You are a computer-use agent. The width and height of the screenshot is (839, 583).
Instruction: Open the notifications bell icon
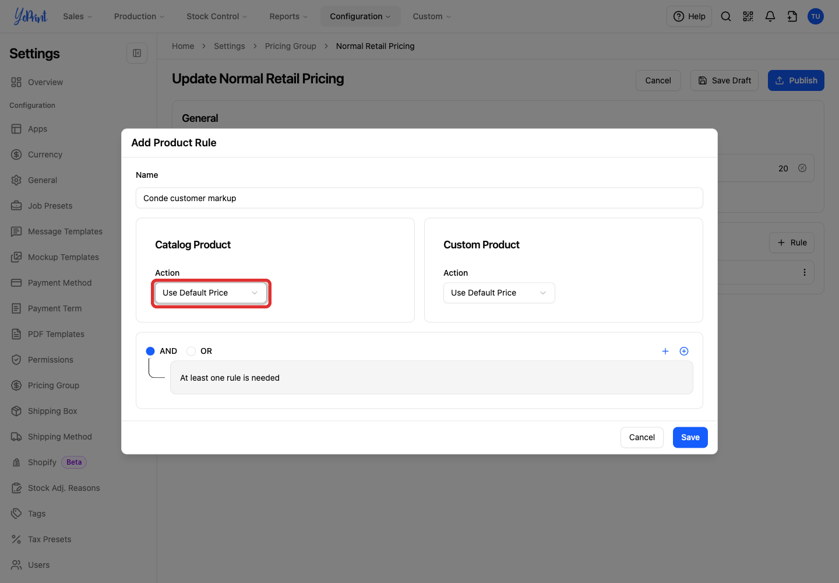(x=770, y=16)
